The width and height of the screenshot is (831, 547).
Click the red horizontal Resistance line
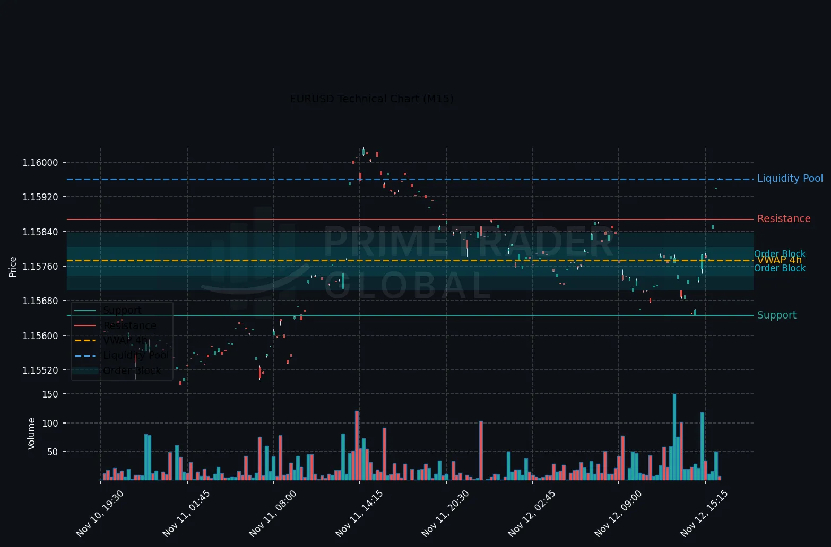[410, 219]
